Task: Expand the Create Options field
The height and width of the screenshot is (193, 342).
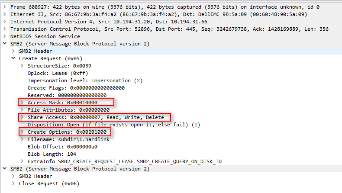Action: click(x=22, y=132)
